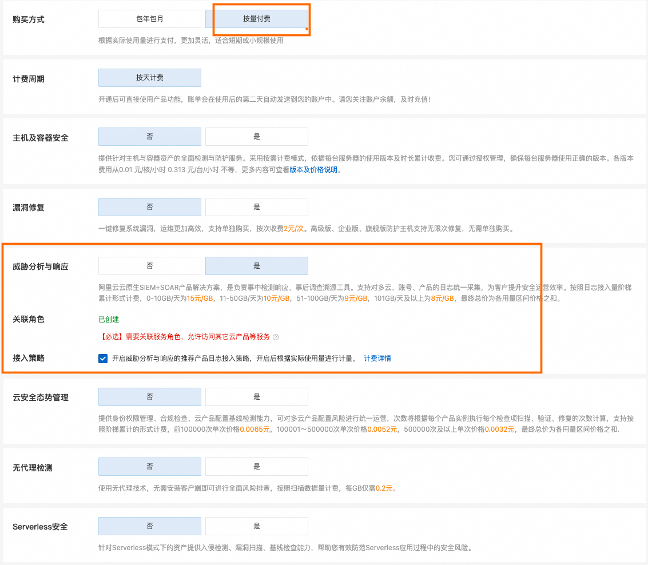Click the 8元/GB price text
Screen dimensions: 648x565
(442, 299)
